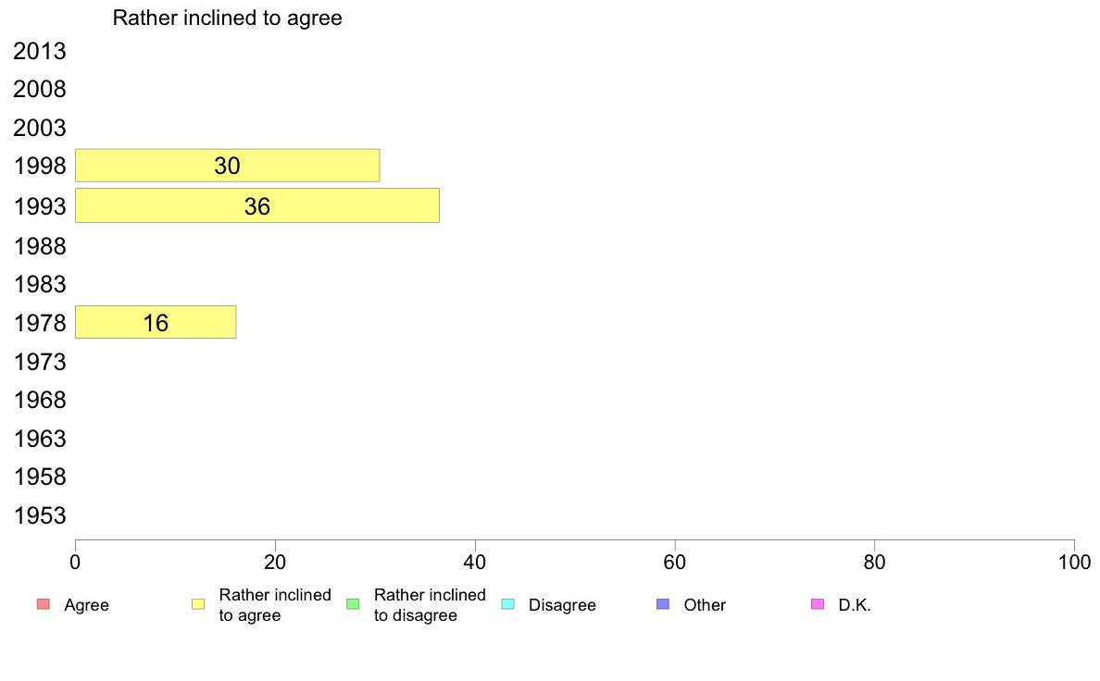Click the magenta D.K. legend swatch
Image resolution: width=1100 pixels, height=681 pixels.
point(818,604)
